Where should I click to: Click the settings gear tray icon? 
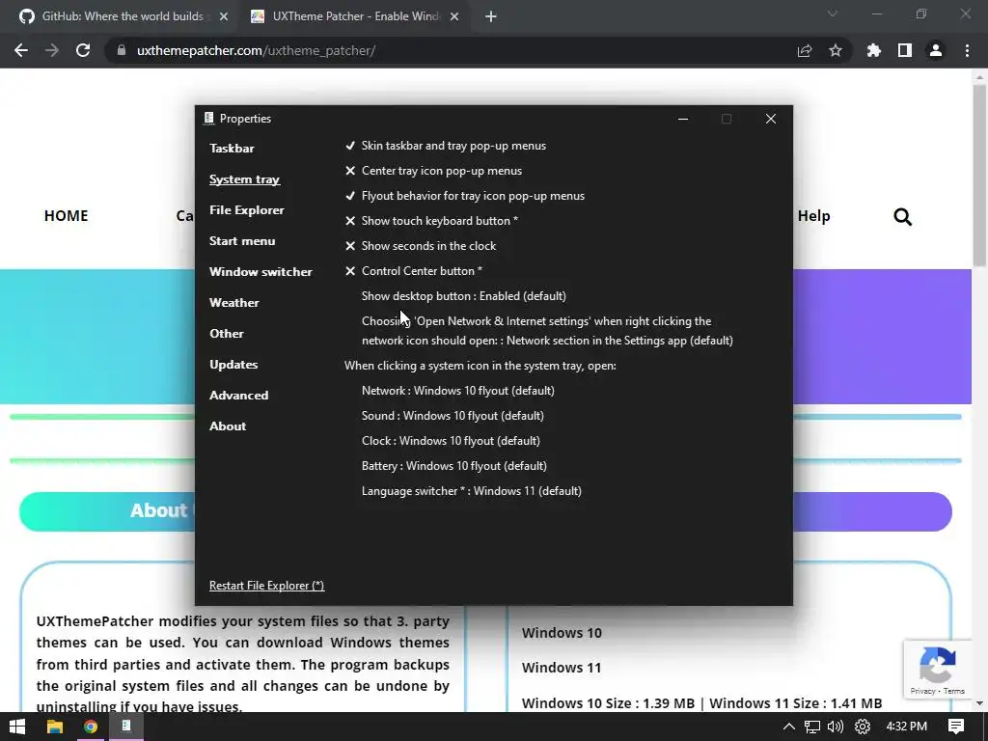click(863, 727)
